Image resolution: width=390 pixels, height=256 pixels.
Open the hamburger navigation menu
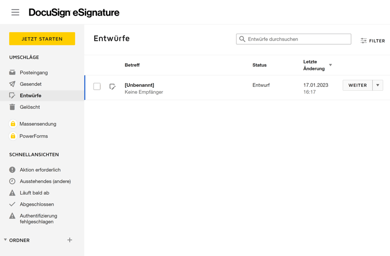pos(16,13)
